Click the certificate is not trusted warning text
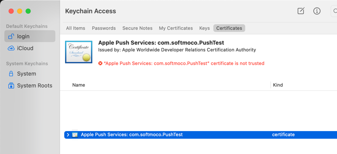Viewport: 337px width, 154px height. tap(184, 64)
